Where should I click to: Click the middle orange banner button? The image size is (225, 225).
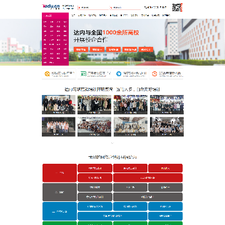(x=114, y=49)
